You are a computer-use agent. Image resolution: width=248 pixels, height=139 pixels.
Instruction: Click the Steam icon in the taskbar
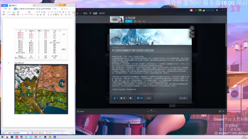pos(21,137)
